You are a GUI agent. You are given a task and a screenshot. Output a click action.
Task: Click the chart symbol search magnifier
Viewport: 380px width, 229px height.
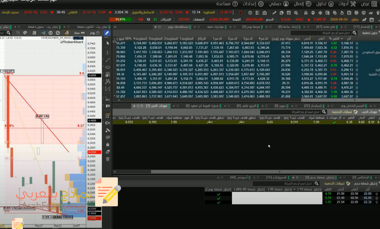[9, 33]
